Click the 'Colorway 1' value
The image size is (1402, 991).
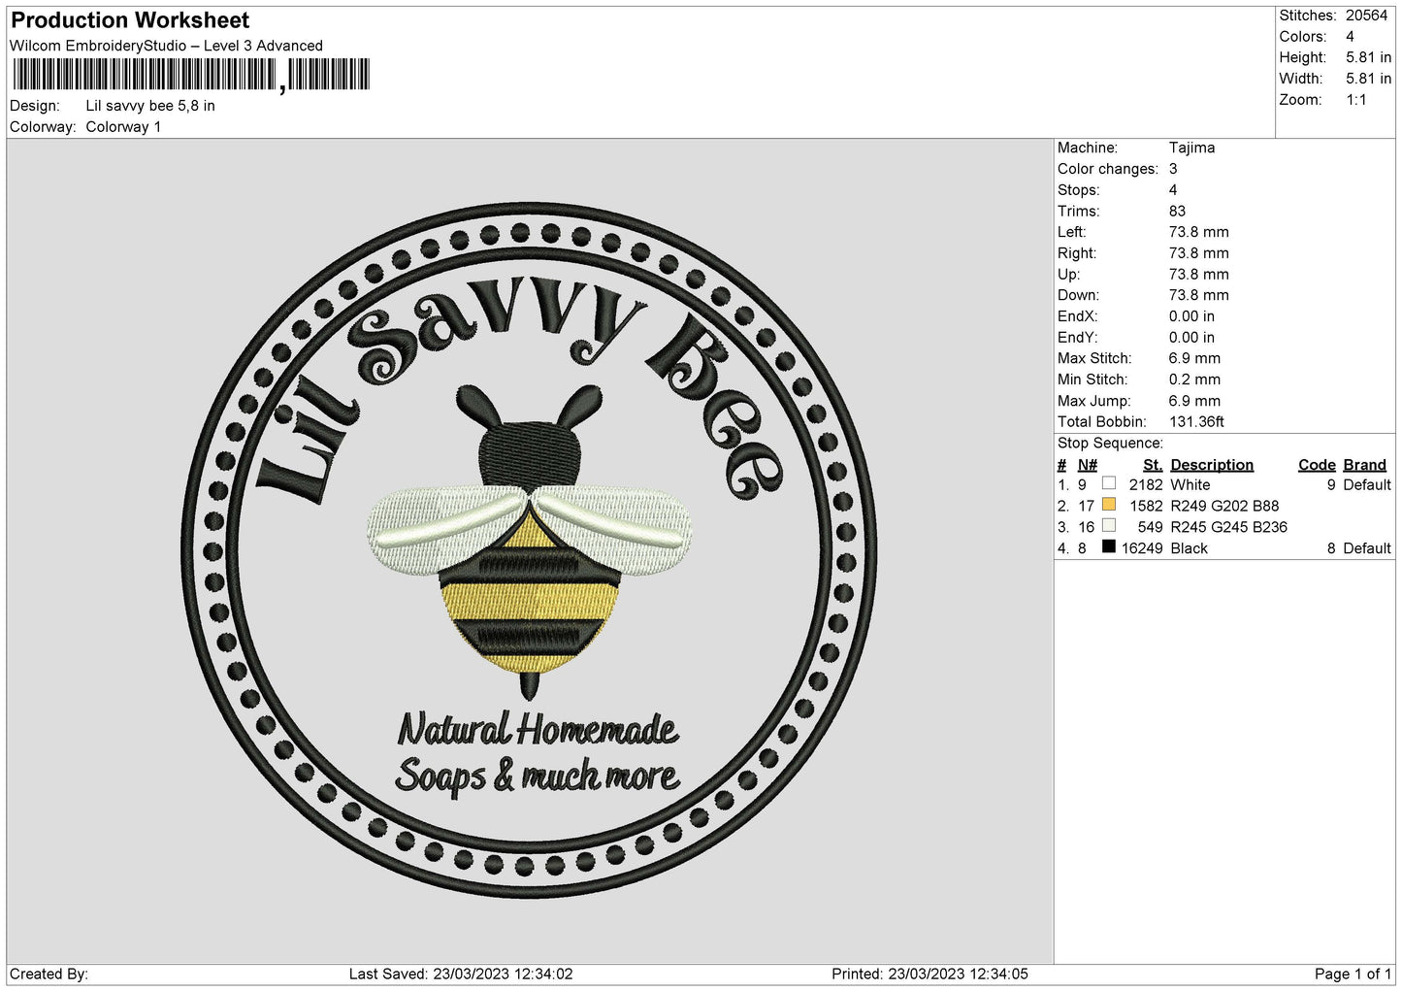point(123,127)
